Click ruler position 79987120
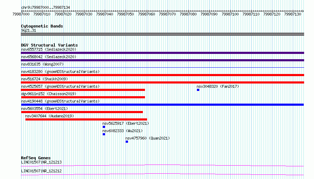 (272, 14)
